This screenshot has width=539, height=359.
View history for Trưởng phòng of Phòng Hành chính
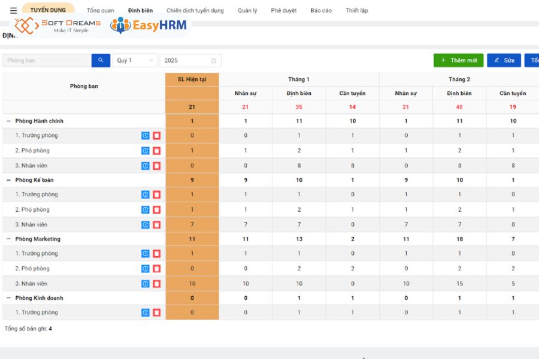pos(146,136)
